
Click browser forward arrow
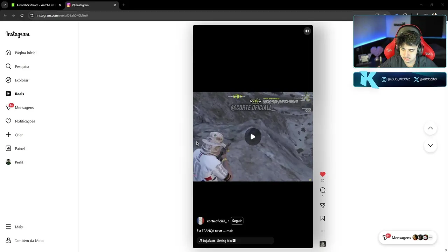tap(13, 15)
